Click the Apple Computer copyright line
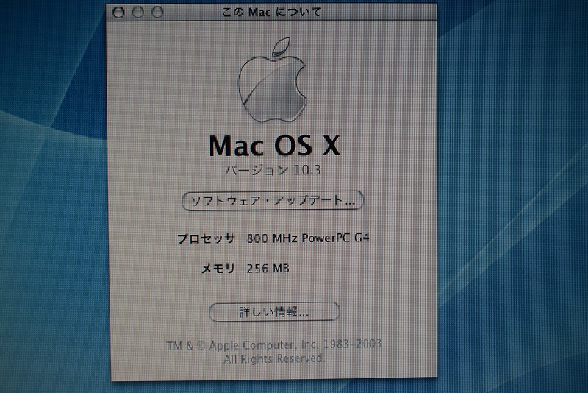Image resolution: width=588 pixels, height=393 pixels. pos(273,345)
